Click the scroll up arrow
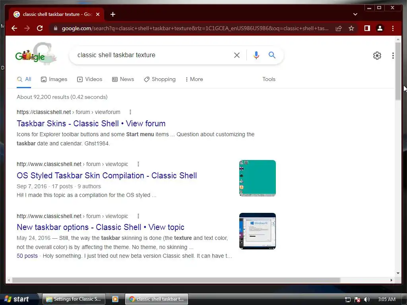Screen dimensions: 407x305 (x=398, y=39)
